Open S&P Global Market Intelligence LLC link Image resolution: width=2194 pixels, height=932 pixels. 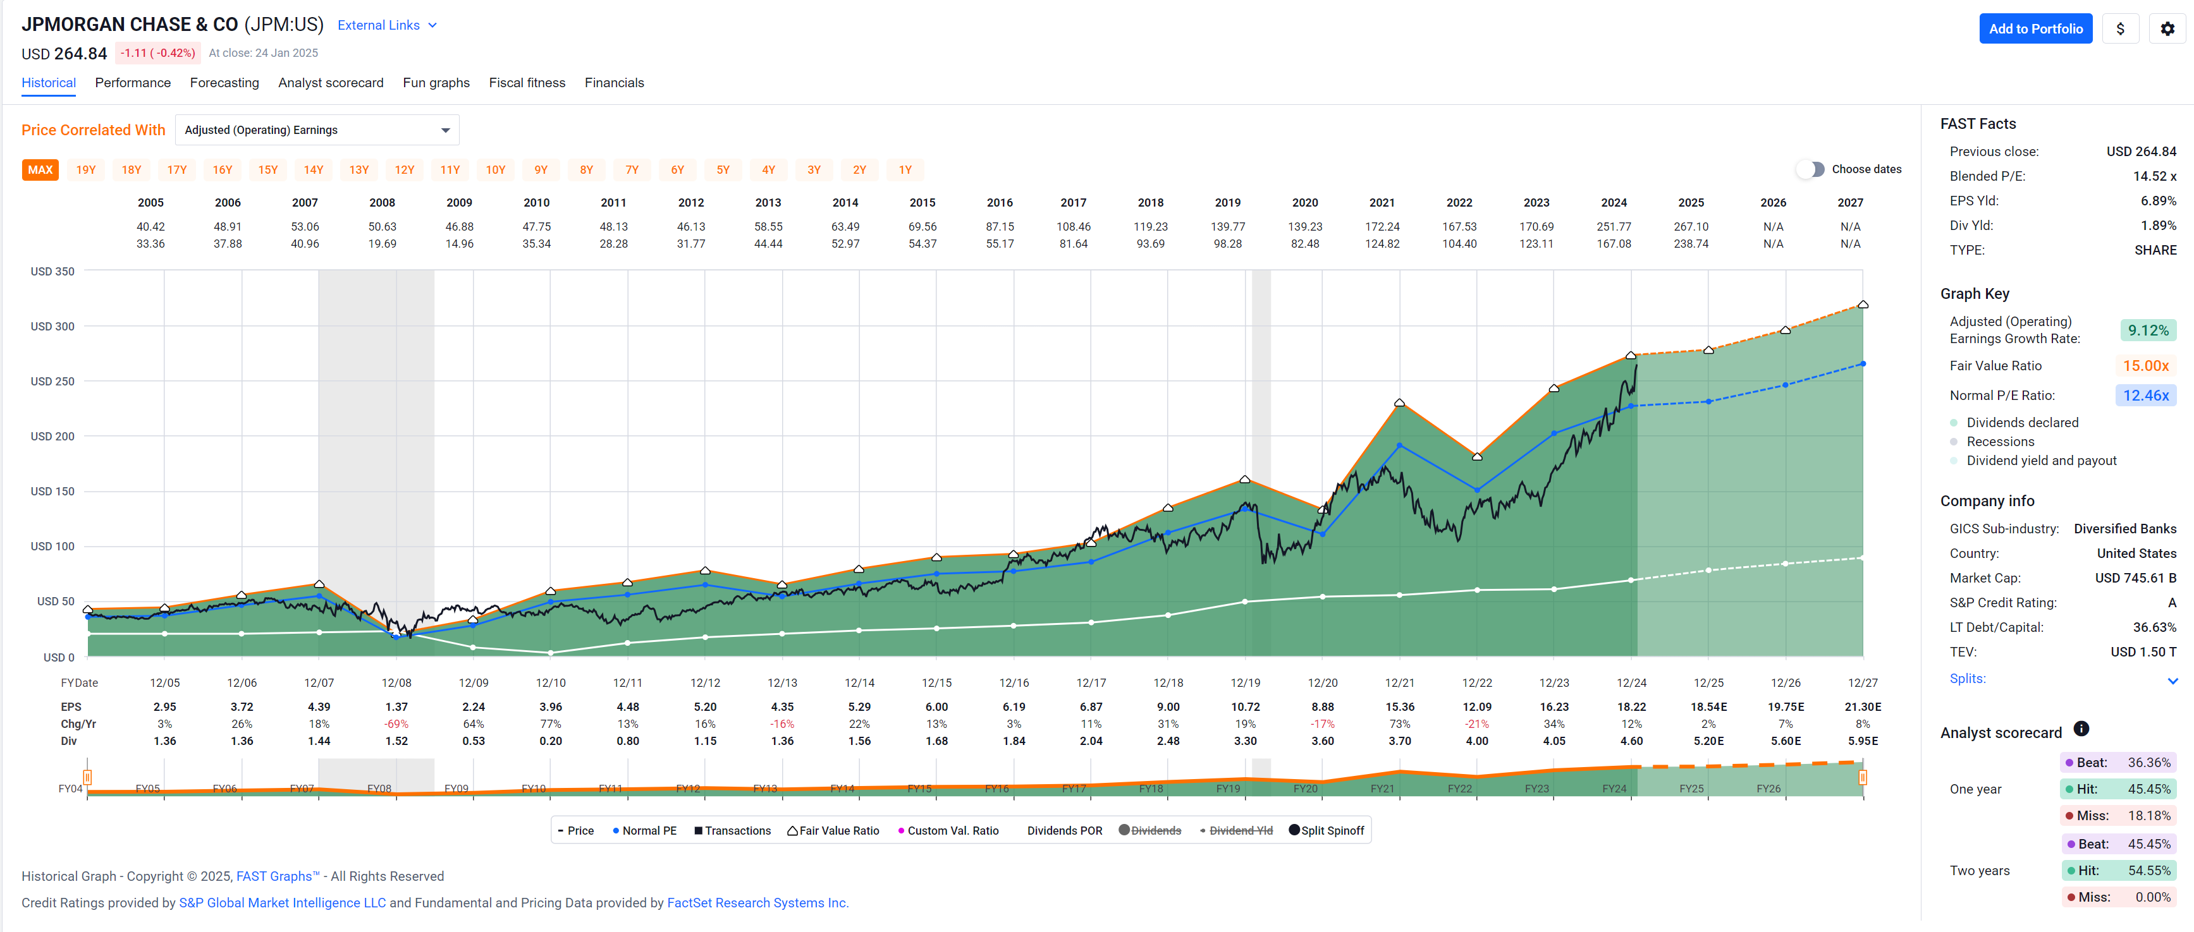[x=282, y=902]
